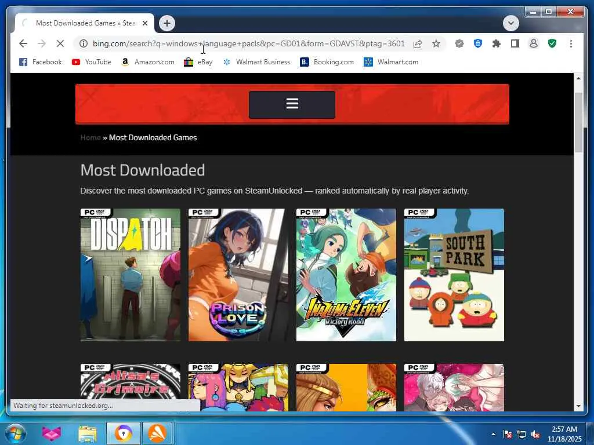
Task: Open the gray gear extension icon
Action: point(459,43)
